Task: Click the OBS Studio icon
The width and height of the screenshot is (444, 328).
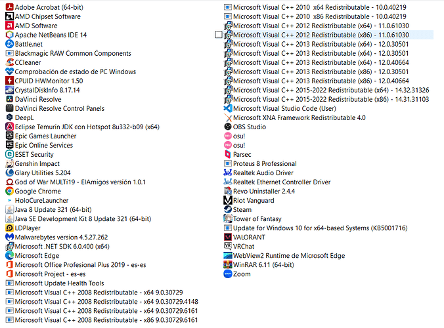Action: (x=228, y=127)
